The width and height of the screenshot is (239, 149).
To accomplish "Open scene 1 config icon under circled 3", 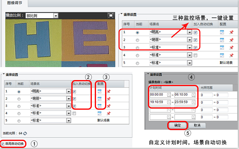I will [99, 91].
